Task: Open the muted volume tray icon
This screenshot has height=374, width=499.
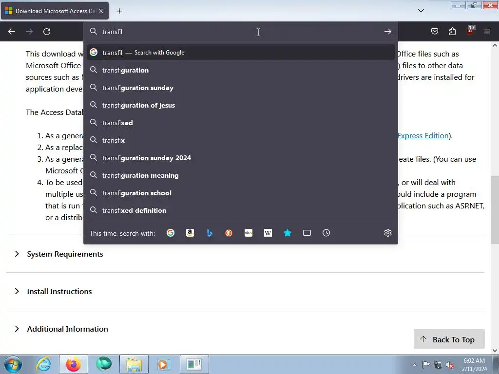Action: [450, 365]
